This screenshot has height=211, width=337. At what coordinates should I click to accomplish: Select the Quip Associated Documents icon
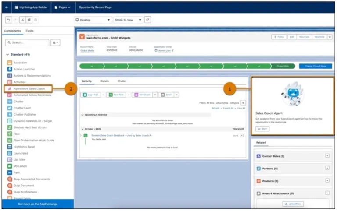10,179
